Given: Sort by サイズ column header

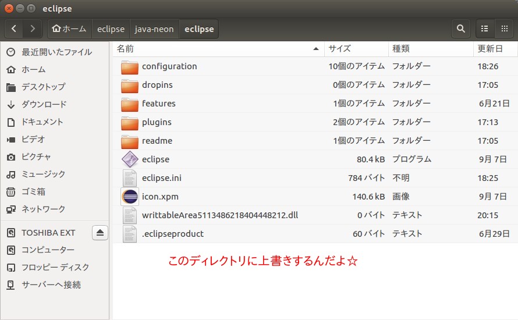Looking at the screenshot, I should click(356, 49).
